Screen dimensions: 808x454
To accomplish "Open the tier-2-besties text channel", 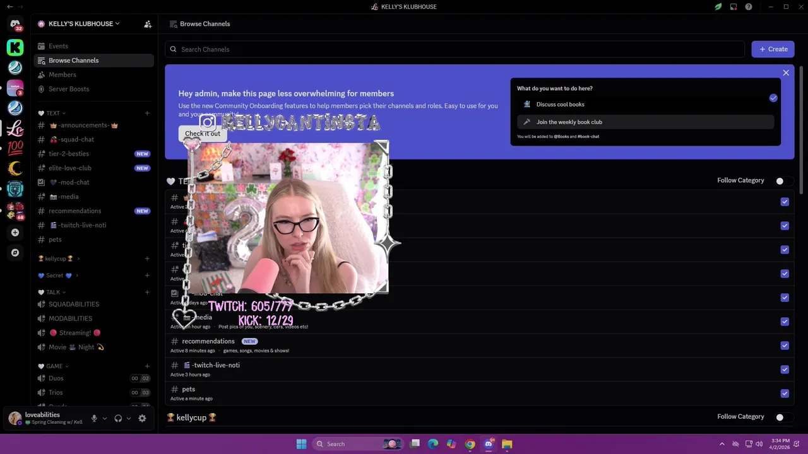I will point(93,154).
